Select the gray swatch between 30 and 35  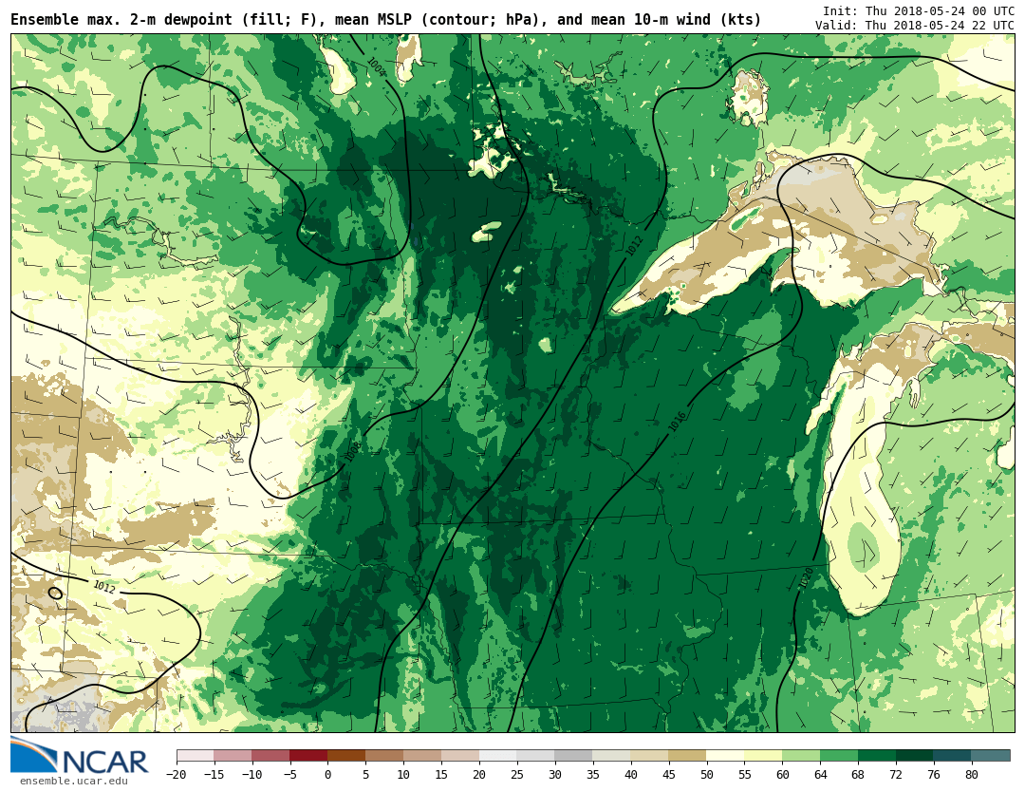pyautogui.click(x=574, y=756)
